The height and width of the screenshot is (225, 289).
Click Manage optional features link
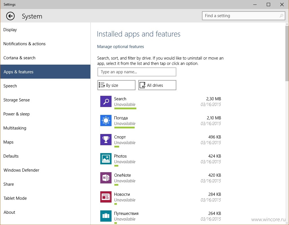click(x=121, y=47)
